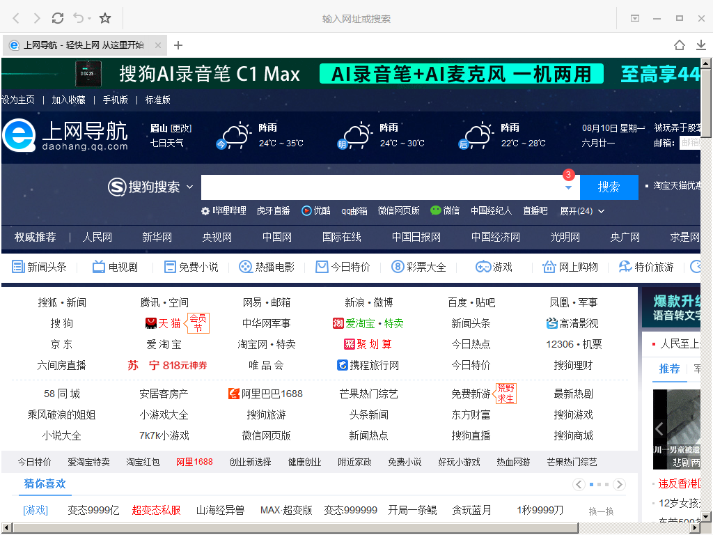Viewport: 713px width, 535px height.
Task: Open 优酷 with its play icon
Action: click(x=316, y=210)
